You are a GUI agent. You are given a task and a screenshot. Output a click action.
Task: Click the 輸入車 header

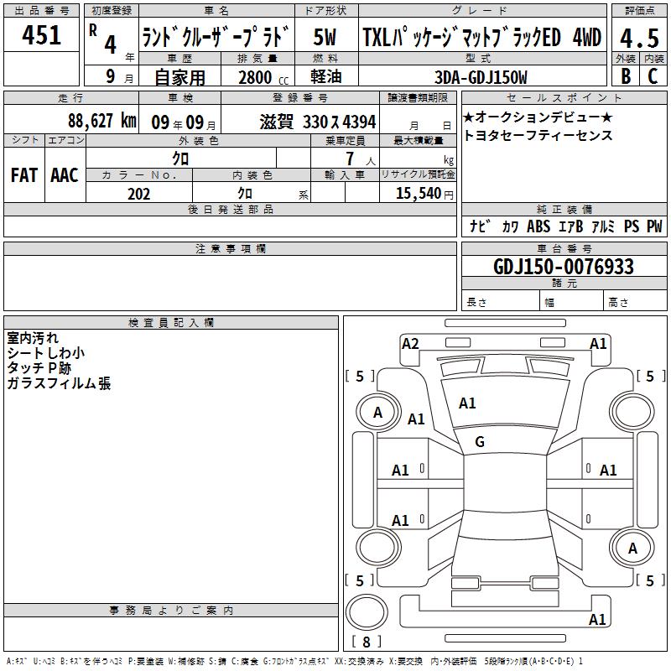(345, 174)
